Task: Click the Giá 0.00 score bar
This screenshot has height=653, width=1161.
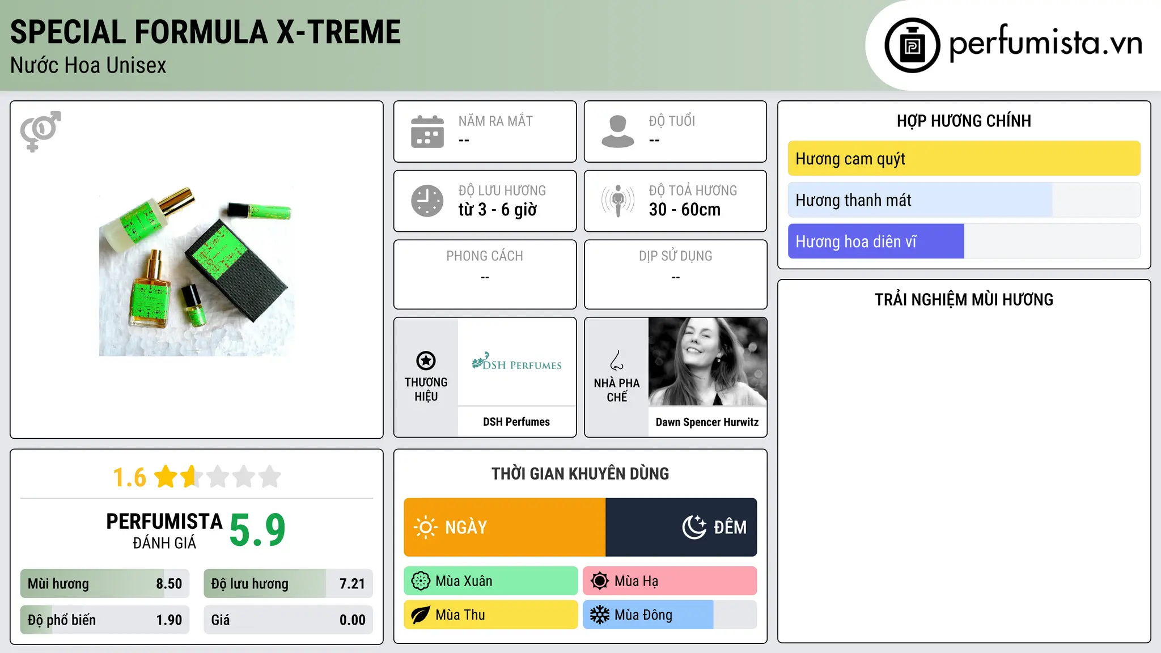Action: 289,620
